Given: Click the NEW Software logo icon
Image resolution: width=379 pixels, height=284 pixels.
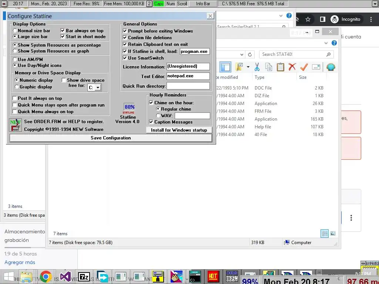Looking at the screenshot, I should point(15,125).
